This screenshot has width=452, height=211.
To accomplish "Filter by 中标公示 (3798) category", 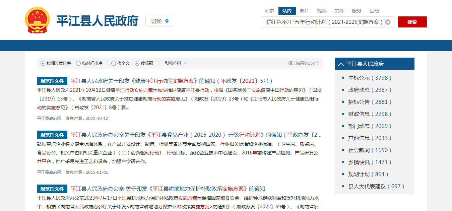I will pos(370,78).
